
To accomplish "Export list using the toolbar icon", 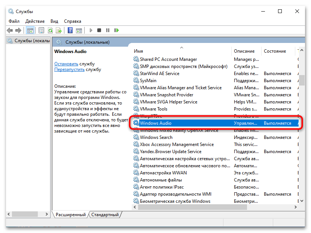I will click(59, 30).
